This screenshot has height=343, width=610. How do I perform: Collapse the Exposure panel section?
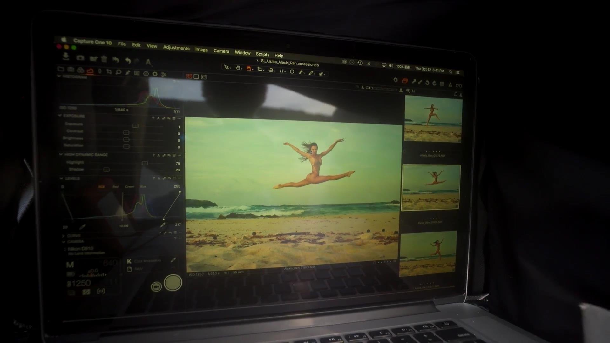tap(60, 116)
